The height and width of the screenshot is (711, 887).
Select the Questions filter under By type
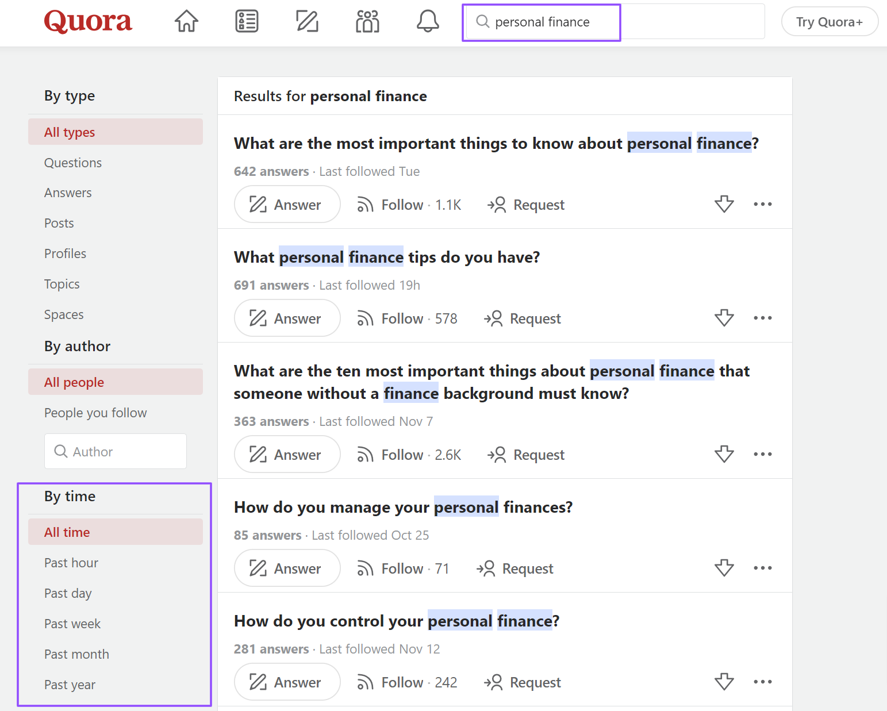pyautogui.click(x=73, y=163)
